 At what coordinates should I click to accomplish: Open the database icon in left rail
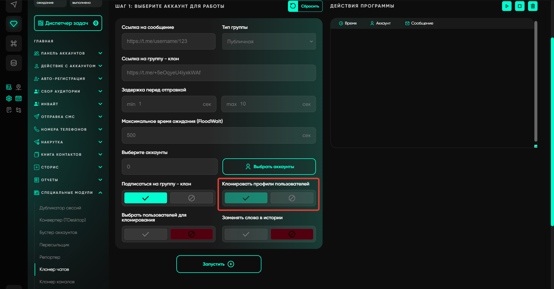(x=14, y=63)
